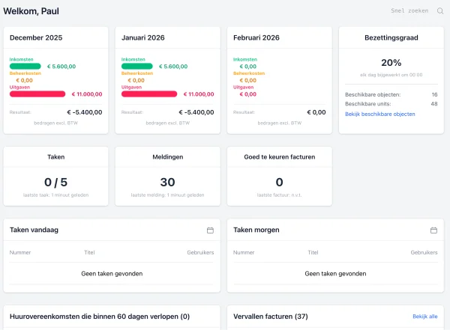Click the Februari 2026 result € 0,00
Screen dimensions: 450x330
(316, 112)
